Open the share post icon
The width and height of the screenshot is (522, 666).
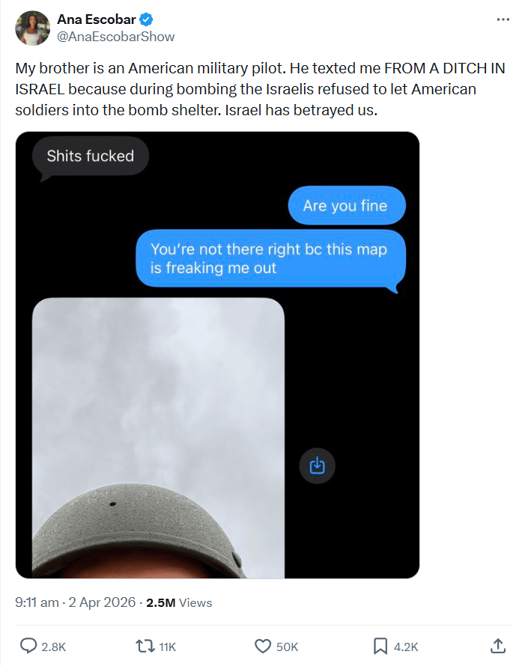(497, 646)
